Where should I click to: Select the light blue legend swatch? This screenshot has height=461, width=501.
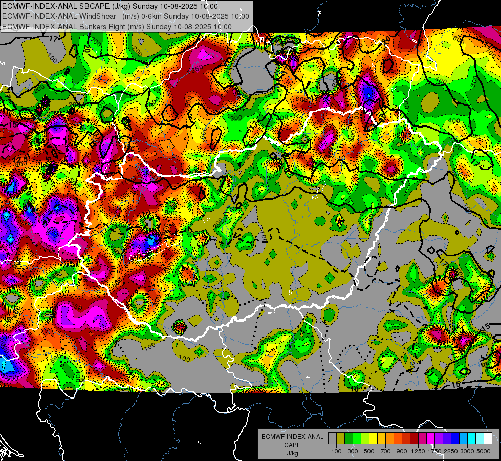pos(463,438)
